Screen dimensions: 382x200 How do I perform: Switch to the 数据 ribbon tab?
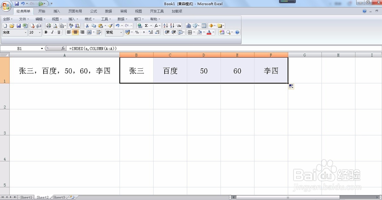(108, 11)
